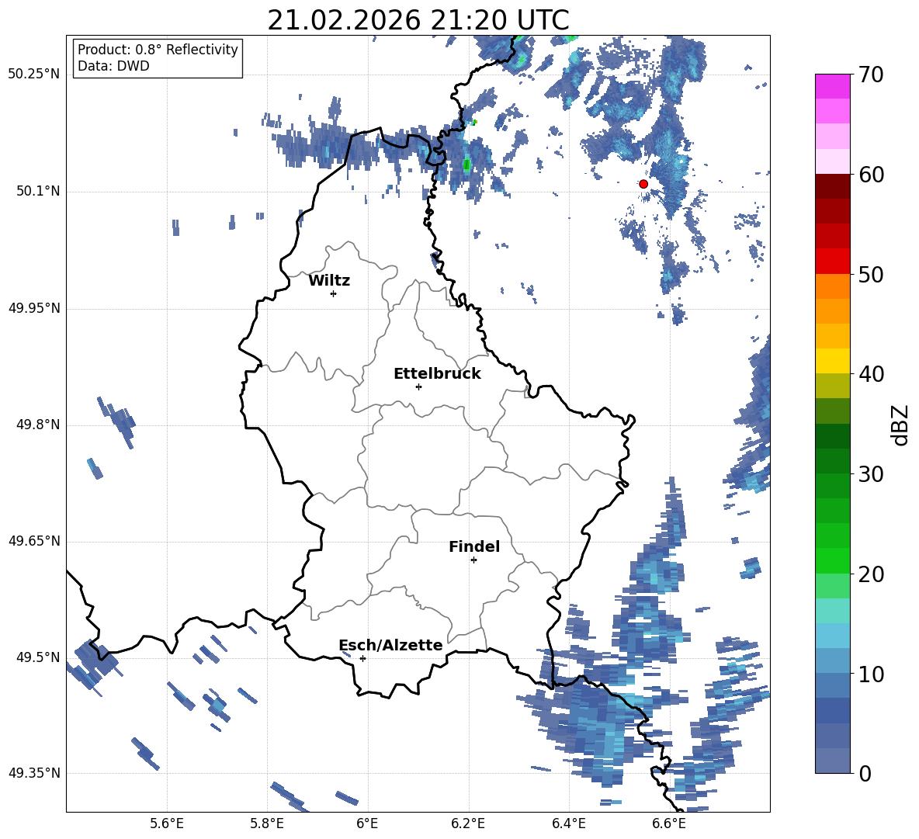Screen dimensions: 919x839
Task: Click the 10 tick label on colorbar
Action: (871, 674)
